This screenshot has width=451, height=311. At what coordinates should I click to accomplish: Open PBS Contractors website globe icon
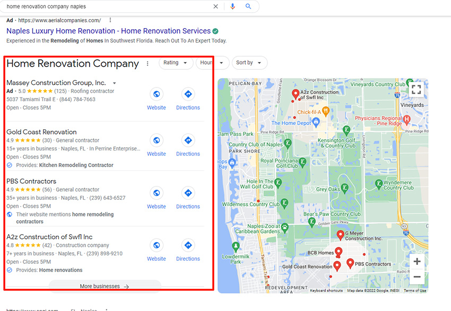(157, 193)
